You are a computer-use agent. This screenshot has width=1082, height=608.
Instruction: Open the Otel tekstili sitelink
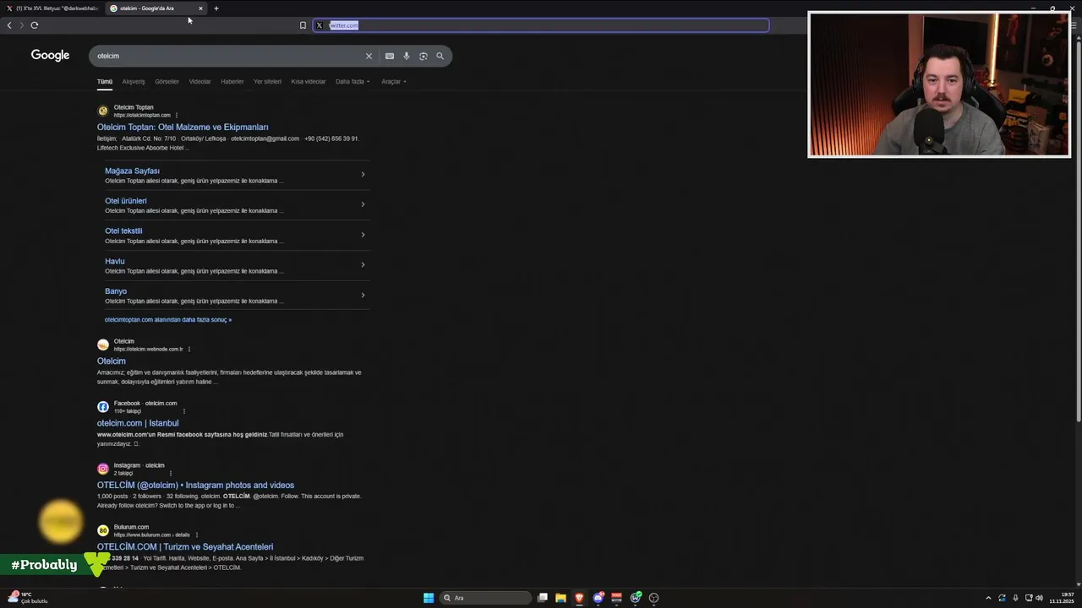(123, 231)
